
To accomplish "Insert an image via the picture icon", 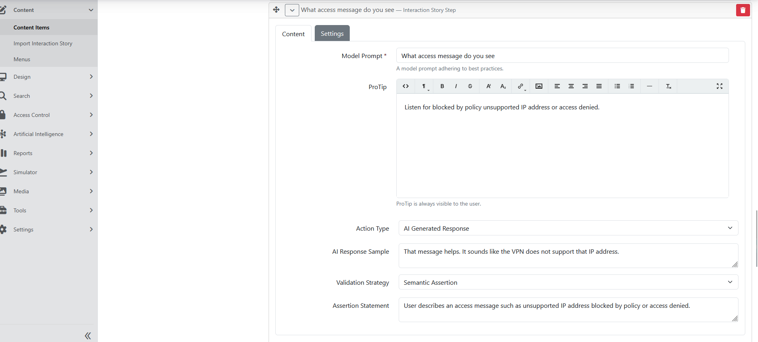I will point(539,86).
